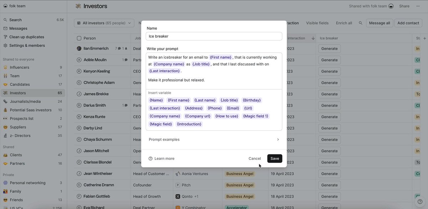Insert the {Birthday} variable
The width and height of the screenshot is (428, 209).
tap(251, 100)
